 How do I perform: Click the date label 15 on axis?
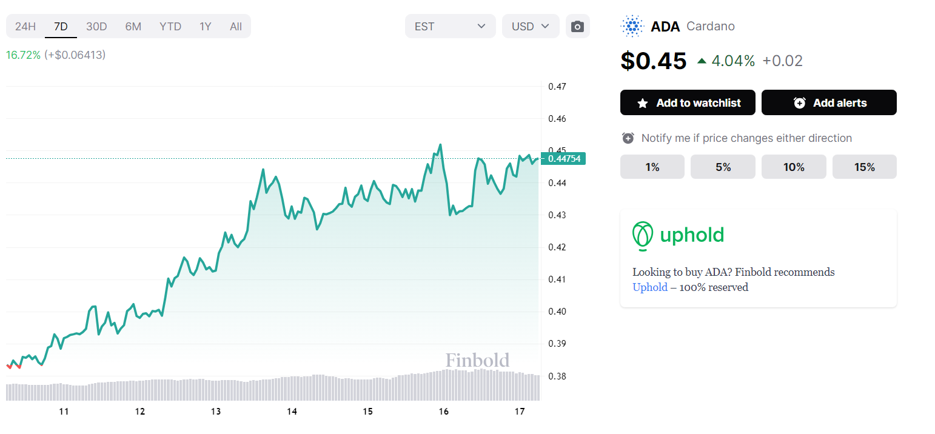(x=367, y=412)
